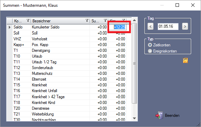Open the filter on the Ko... column
Image resolution: width=201 pixels, height=127 pixels.
coord(28,20)
